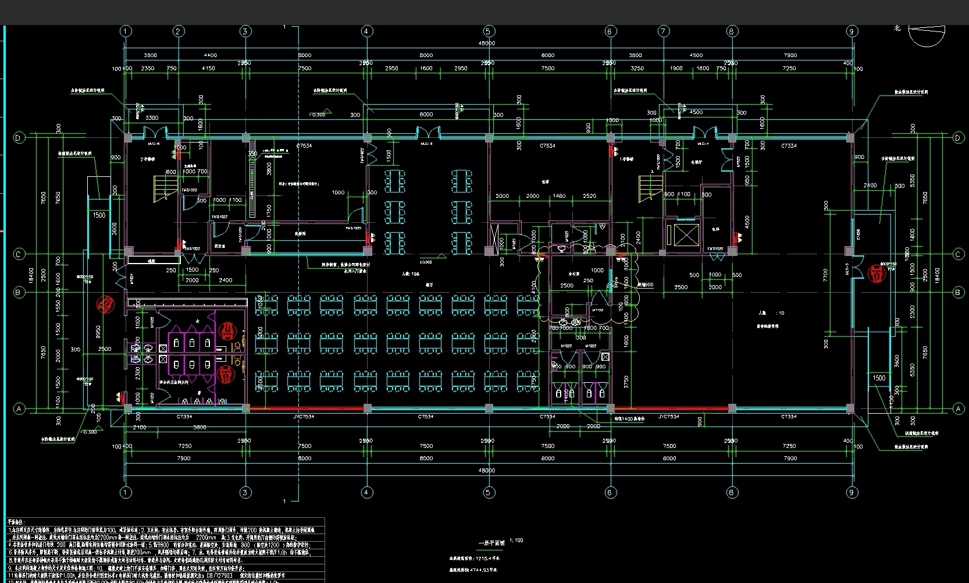Click the 人数 :10 occupancy label
This screenshot has width=969, height=583.
click(x=771, y=313)
